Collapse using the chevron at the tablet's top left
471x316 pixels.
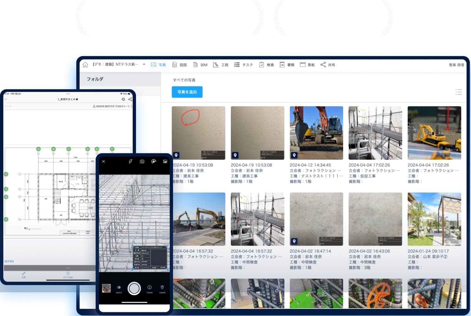(x=6, y=99)
